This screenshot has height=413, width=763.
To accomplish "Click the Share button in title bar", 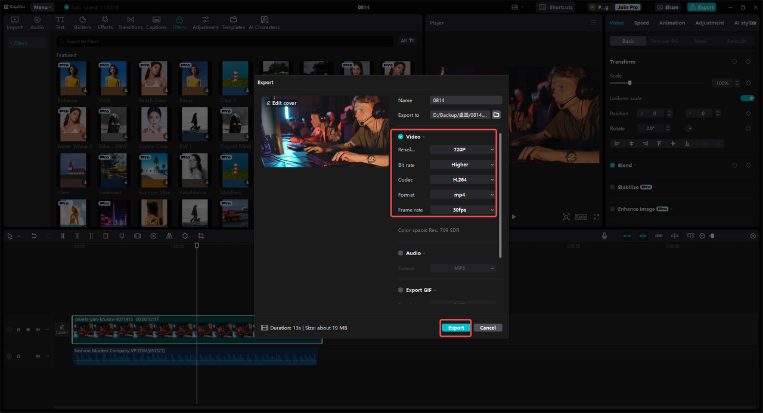I will [668, 7].
